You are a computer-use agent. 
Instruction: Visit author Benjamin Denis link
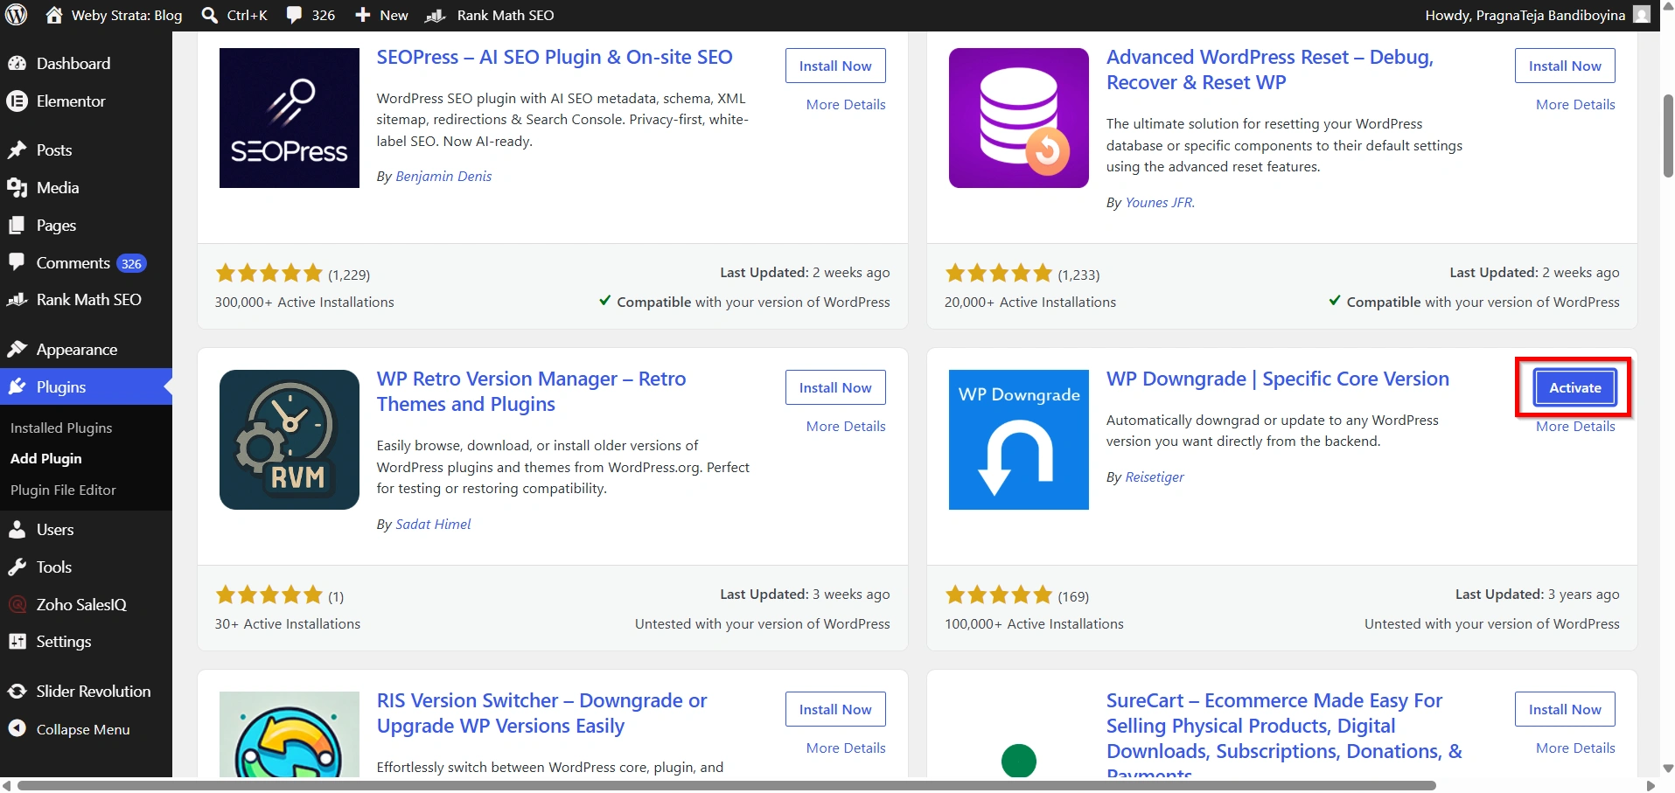point(443,176)
